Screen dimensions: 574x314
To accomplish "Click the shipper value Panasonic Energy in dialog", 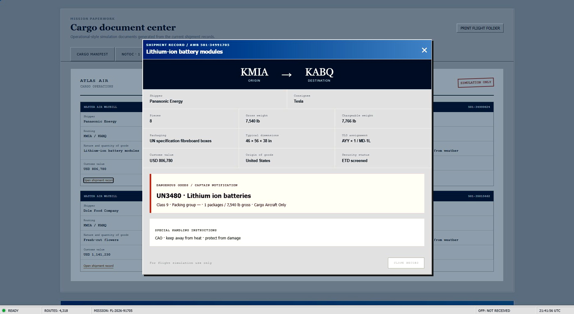I will coord(166,101).
